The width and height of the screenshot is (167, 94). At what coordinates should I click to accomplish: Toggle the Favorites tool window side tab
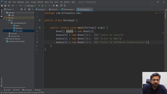[1, 82]
